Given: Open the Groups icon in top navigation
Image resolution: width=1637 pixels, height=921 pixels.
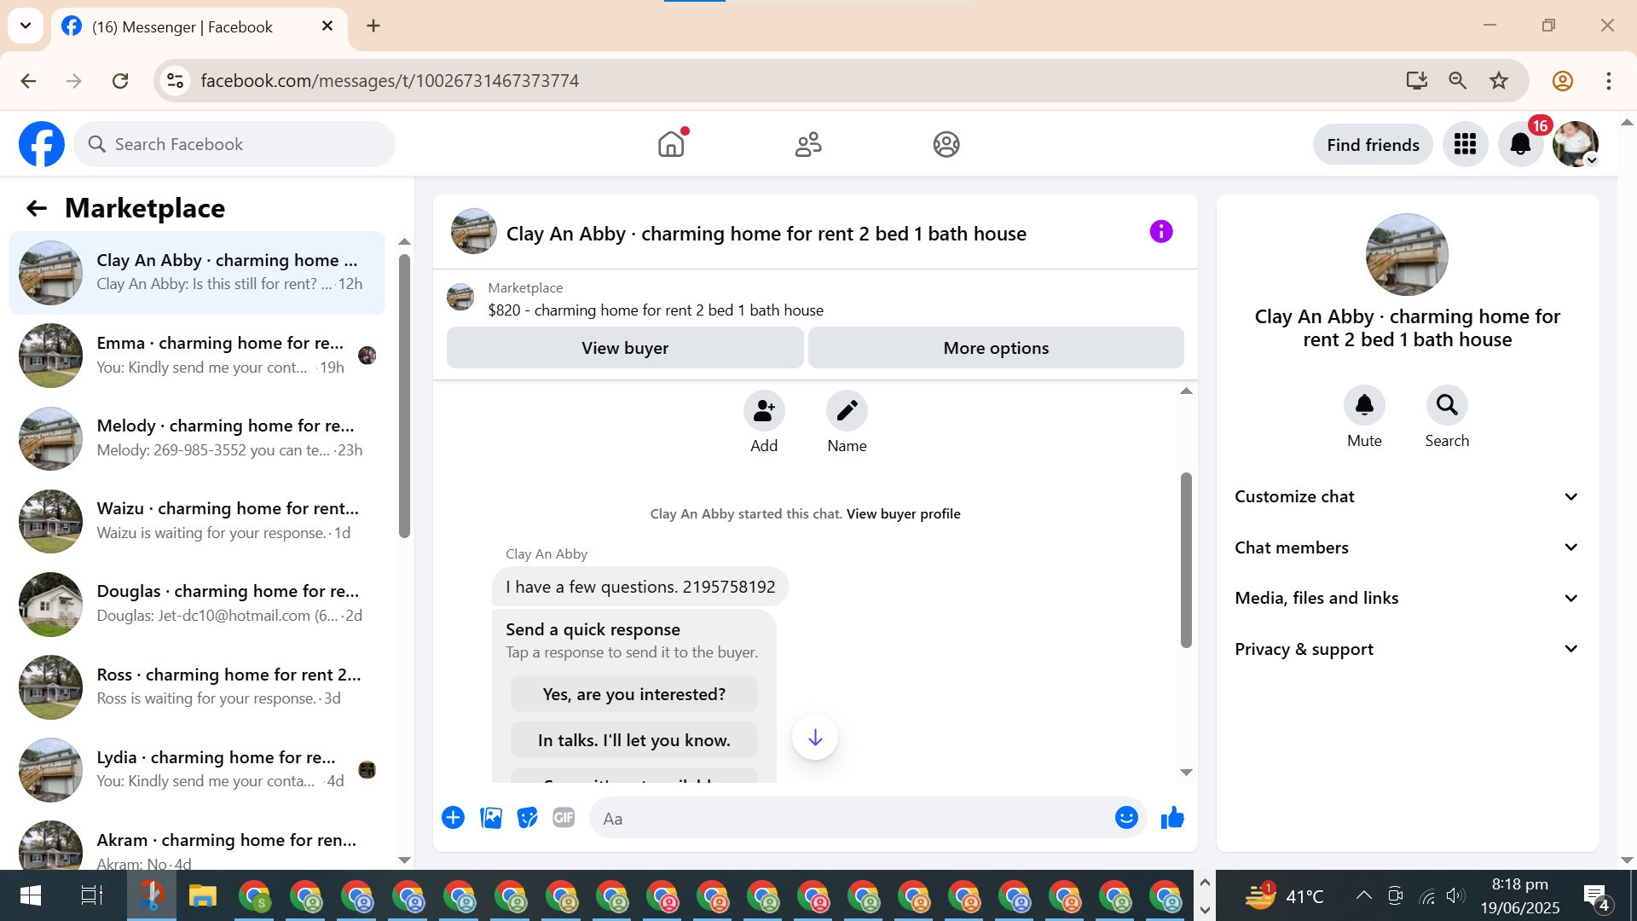Looking at the screenshot, I should (946, 144).
